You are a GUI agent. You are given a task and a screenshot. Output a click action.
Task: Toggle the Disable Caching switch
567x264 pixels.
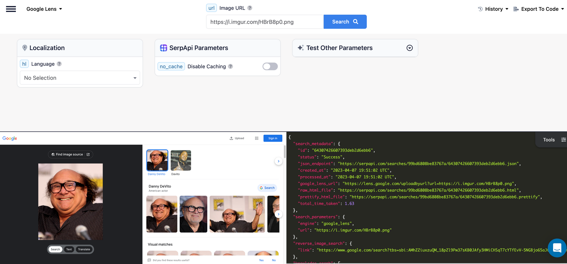click(270, 66)
